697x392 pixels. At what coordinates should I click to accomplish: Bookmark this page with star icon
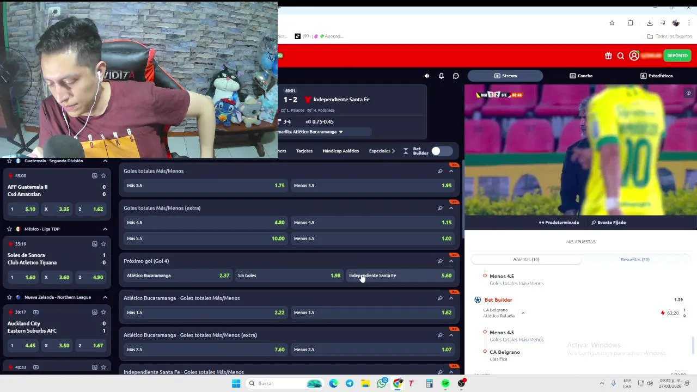tap(612, 23)
